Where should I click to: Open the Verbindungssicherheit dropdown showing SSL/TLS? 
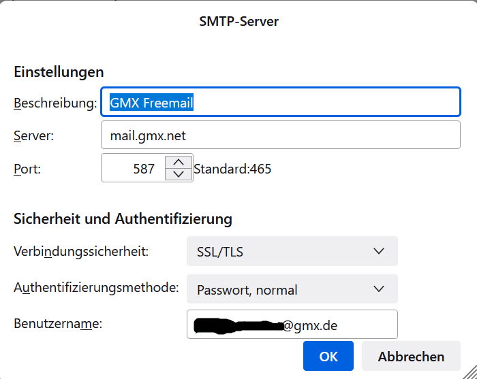292,252
